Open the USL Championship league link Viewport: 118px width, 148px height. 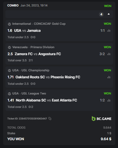(35, 70)
